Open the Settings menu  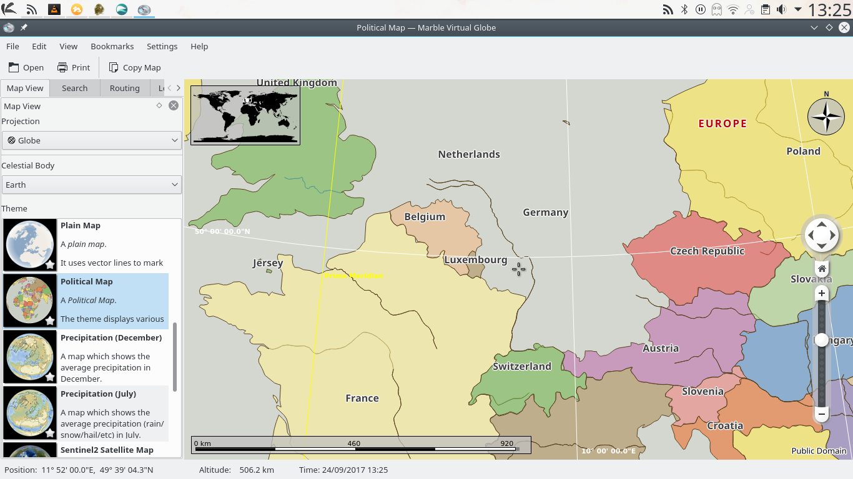pyautogui.click(x=162, y=46)
